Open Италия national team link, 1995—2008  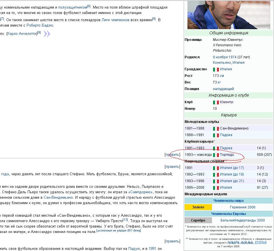click(226, 188)
